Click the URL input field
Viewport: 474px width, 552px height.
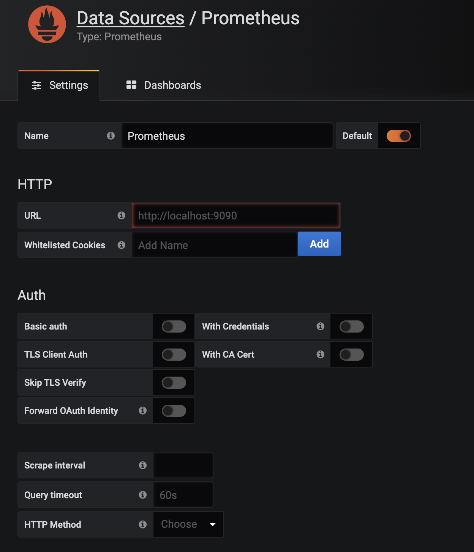[x=236, y=216]
